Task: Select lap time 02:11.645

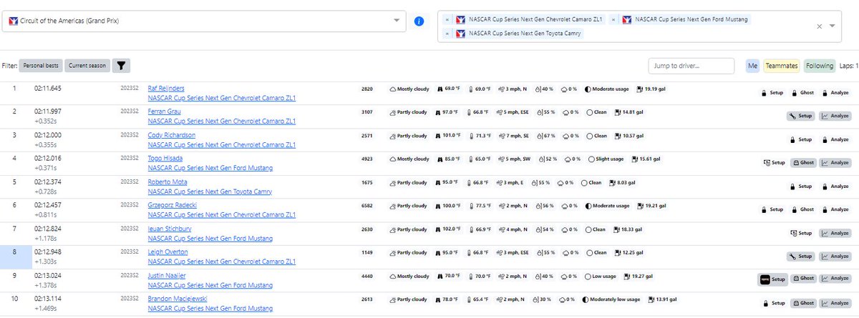Action: pos(48,89)
